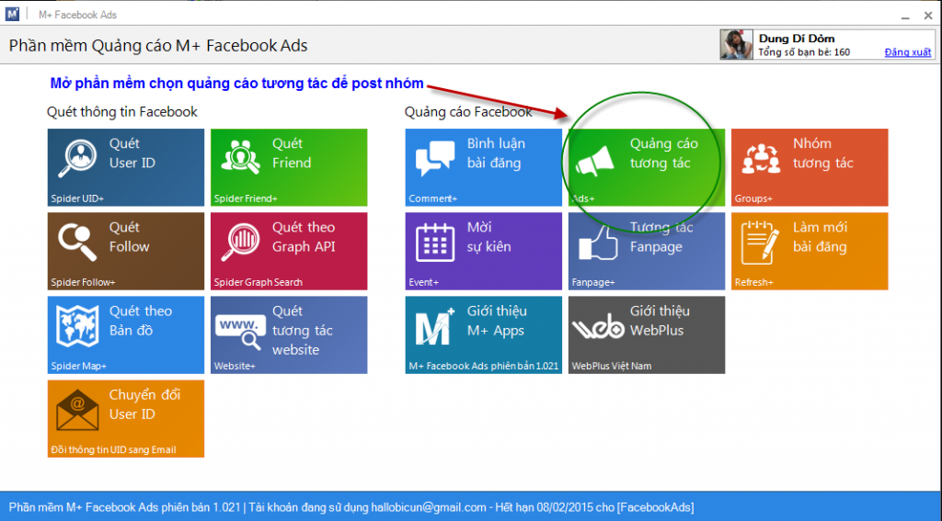Click the Ads+ tile label

click(x=583, y=198)
